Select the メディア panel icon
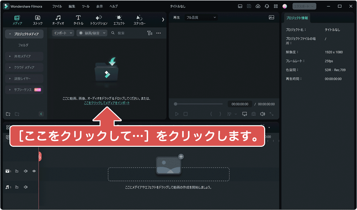Screen dimensions: 357x210 (x=17, y=19)
